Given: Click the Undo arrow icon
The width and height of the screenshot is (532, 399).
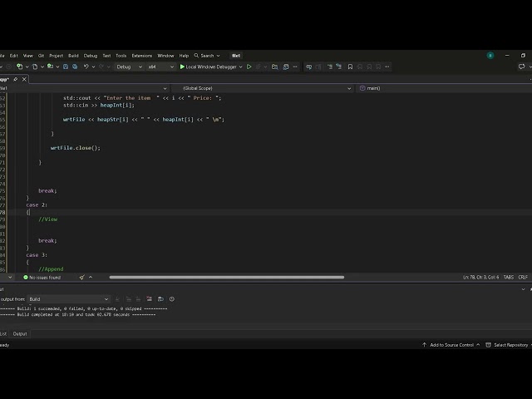Looking at the screenshot, I should click(86, 66).
